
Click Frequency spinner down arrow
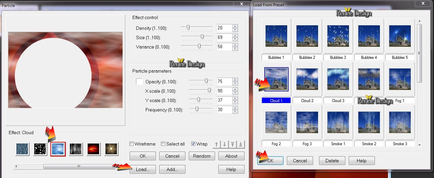click(x=235, y=112)
